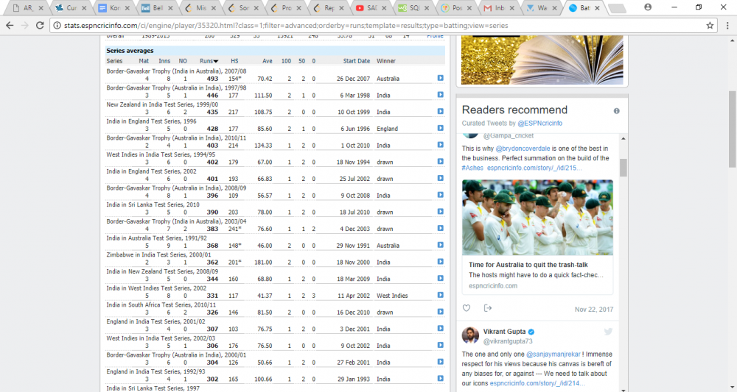Open the Profile link in overall row
737x392 pixels.
[x=435, y=36]
